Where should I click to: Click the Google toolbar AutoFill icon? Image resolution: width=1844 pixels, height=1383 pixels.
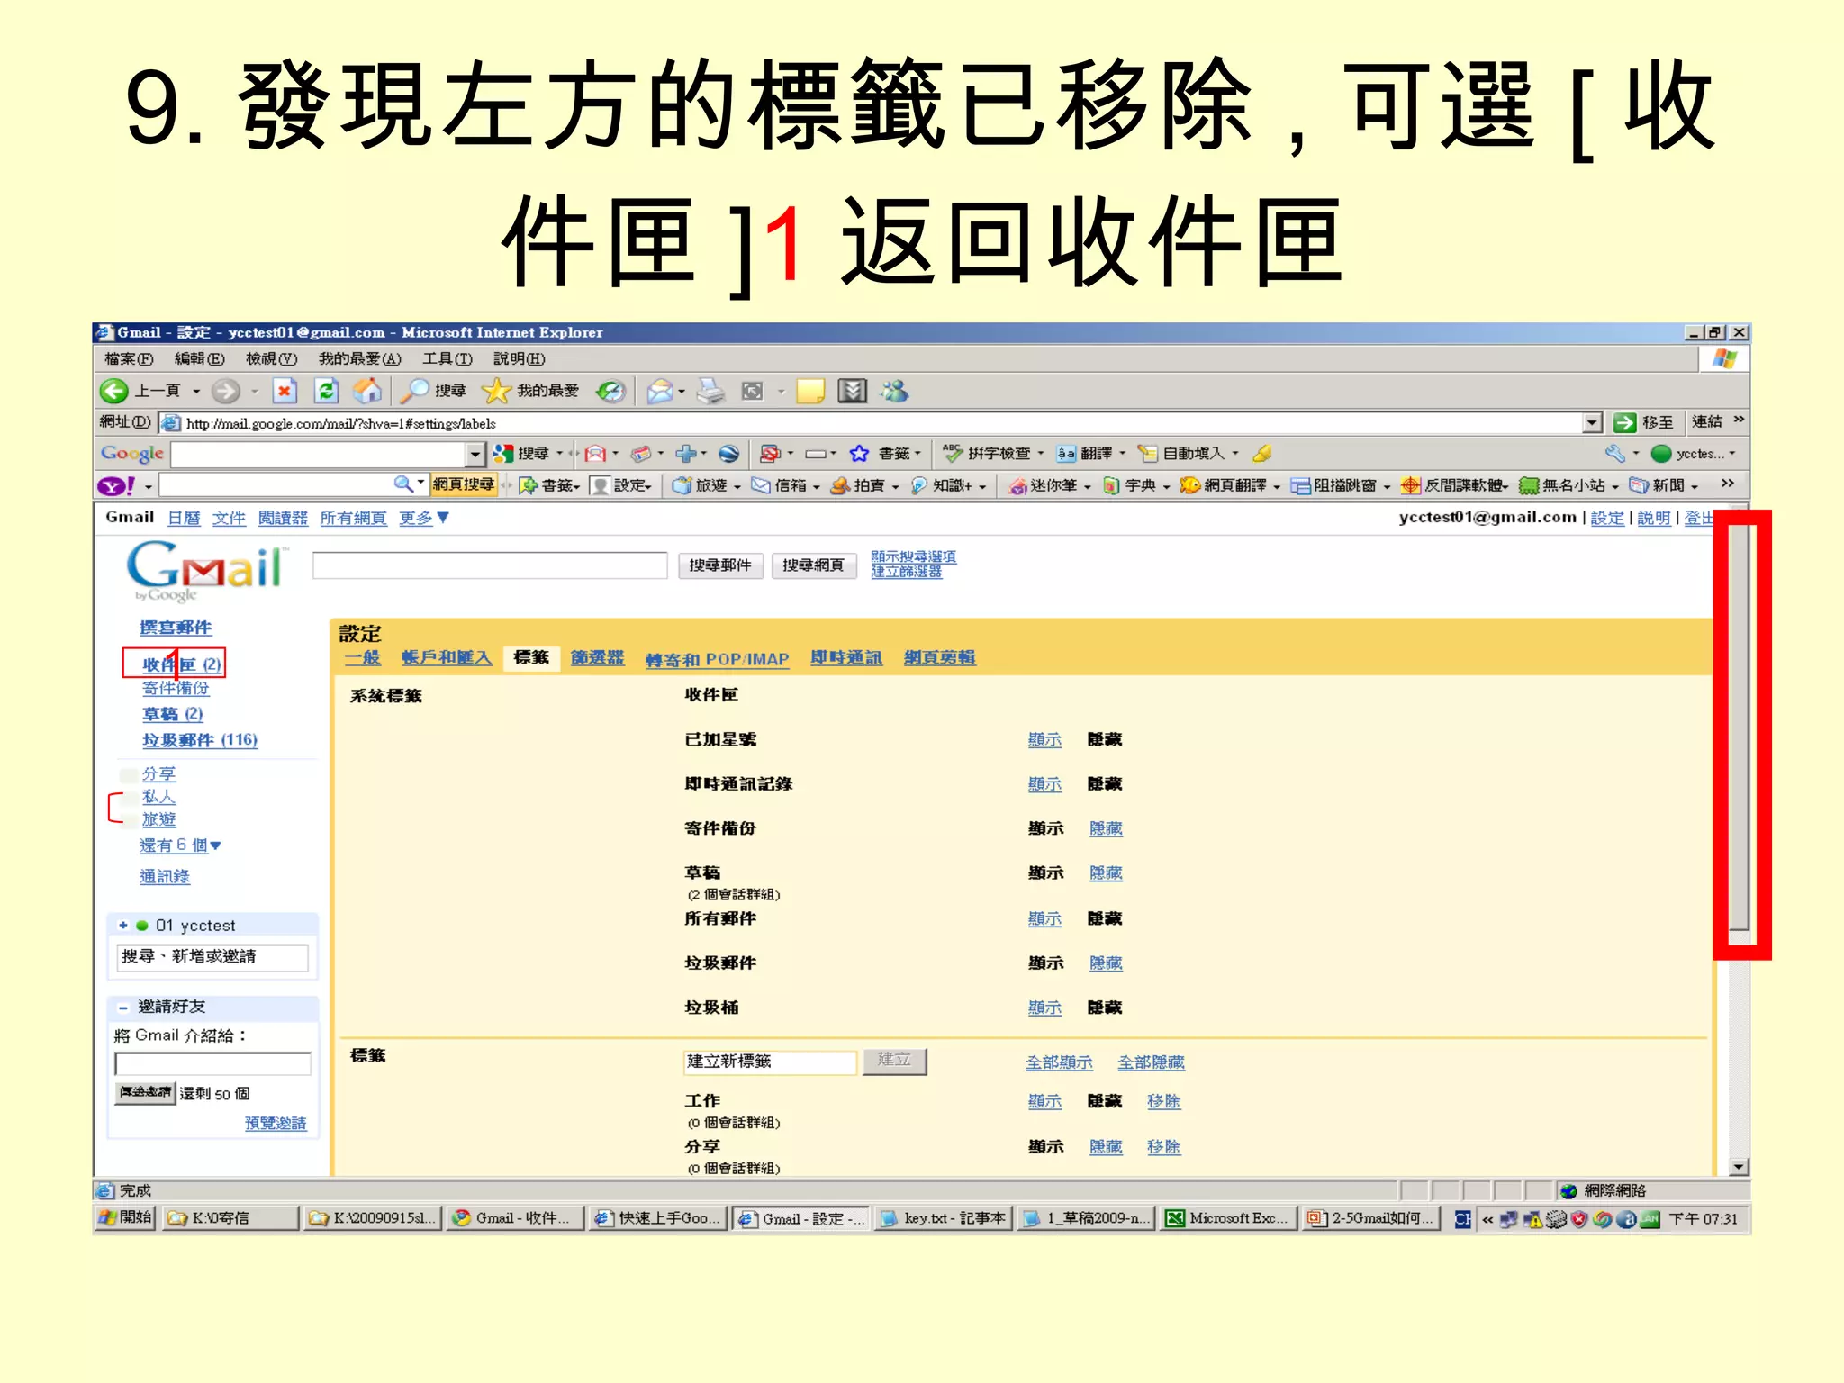(x=1148, y=454)
